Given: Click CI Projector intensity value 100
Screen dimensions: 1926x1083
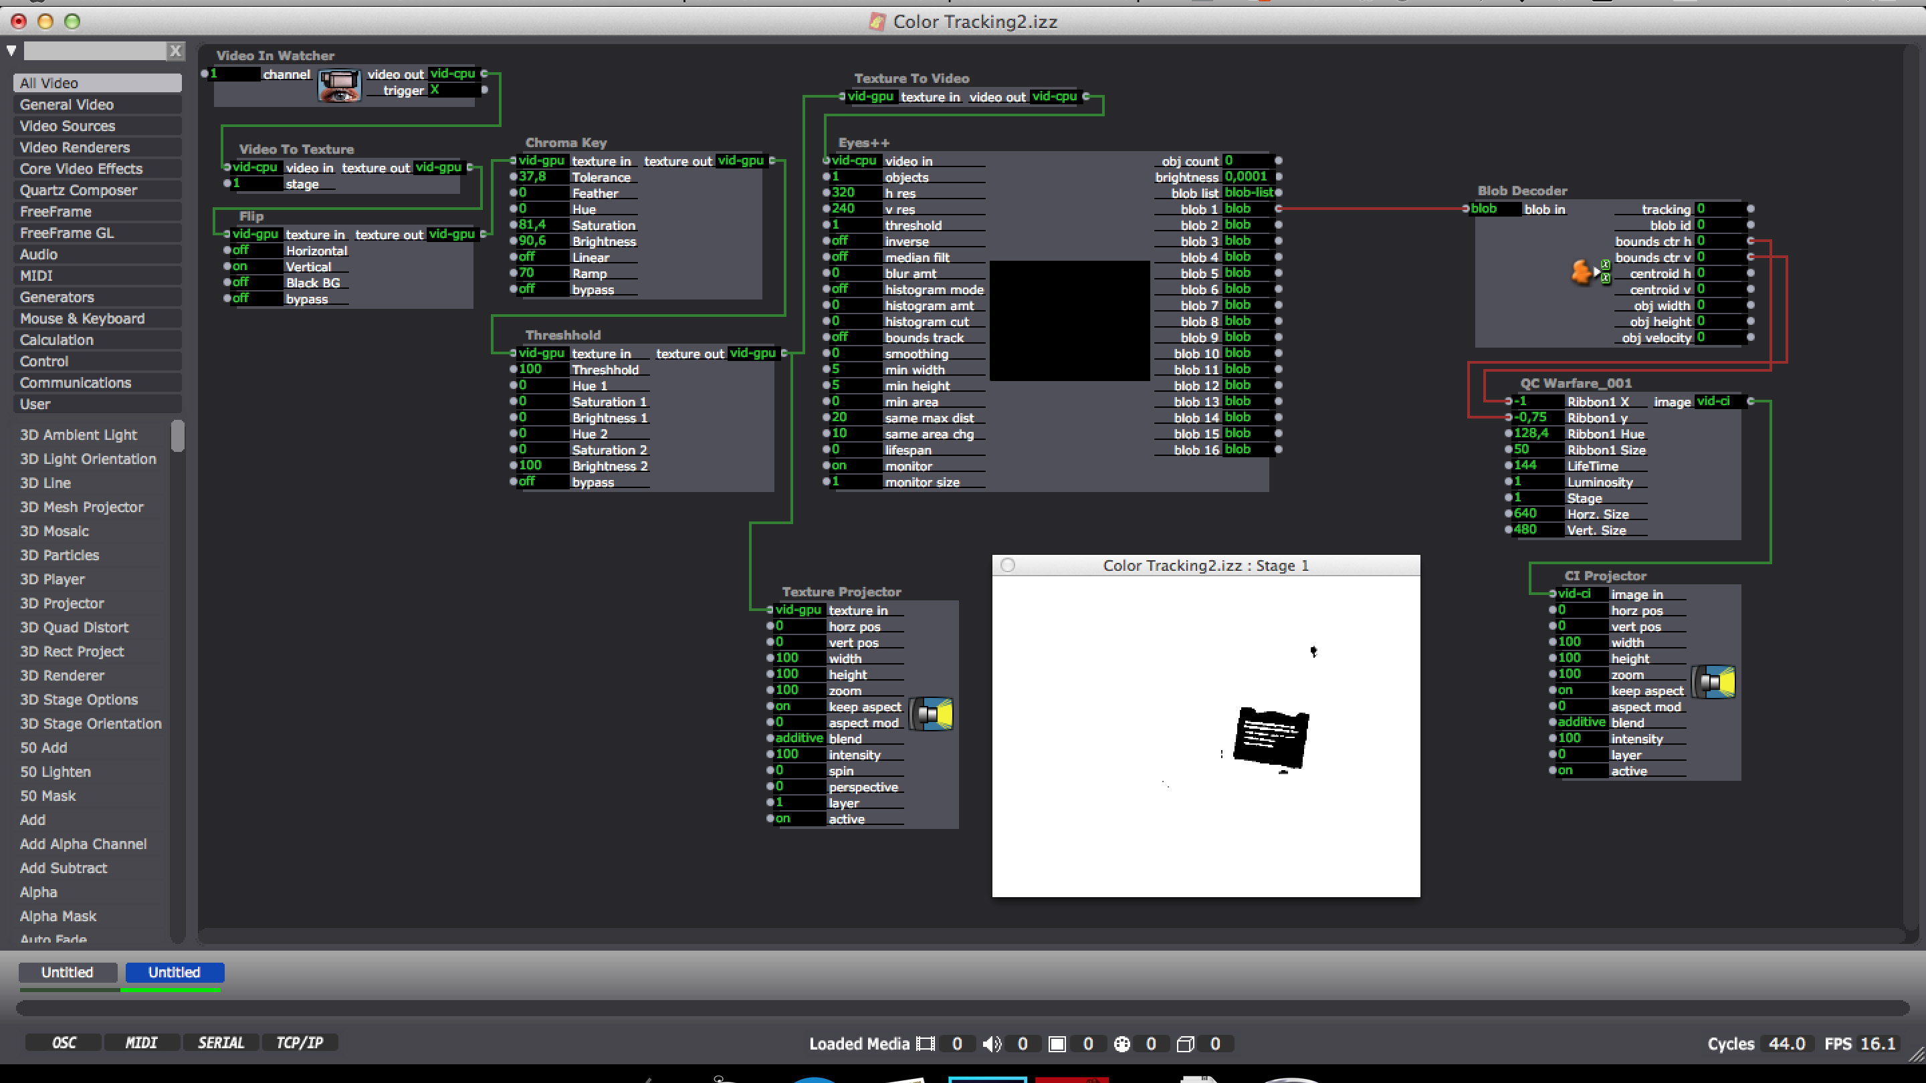Looking at the screenshot, I should (x=1582, y=737).
